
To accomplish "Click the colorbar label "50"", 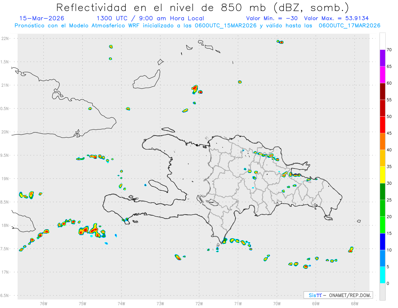I will click(389, 117).
